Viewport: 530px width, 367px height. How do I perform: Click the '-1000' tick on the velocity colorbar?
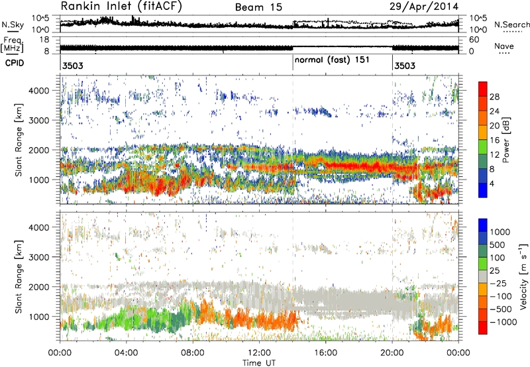[x=503, y=322]
